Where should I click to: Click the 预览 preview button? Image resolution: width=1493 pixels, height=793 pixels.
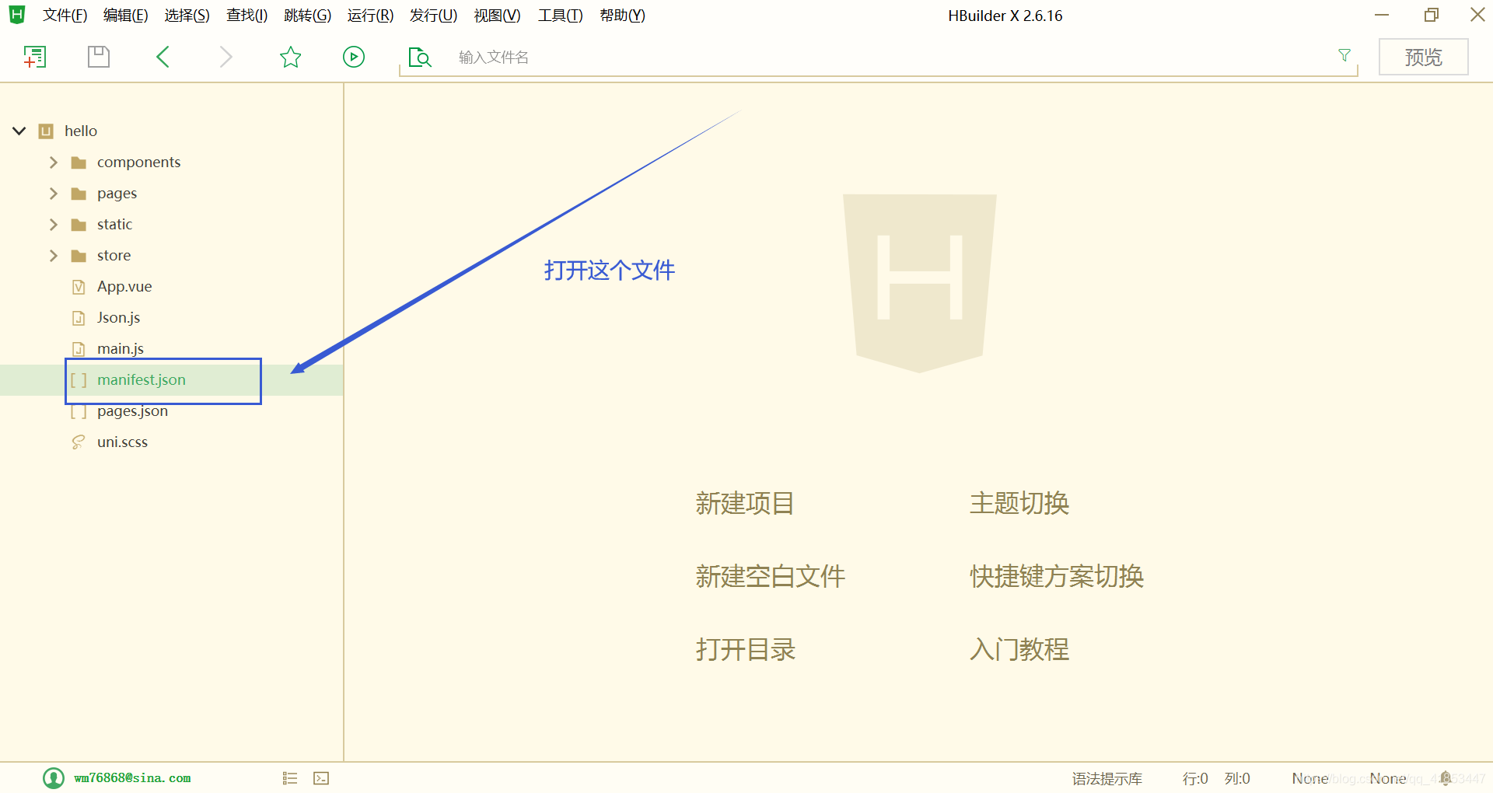[1423, 57]
